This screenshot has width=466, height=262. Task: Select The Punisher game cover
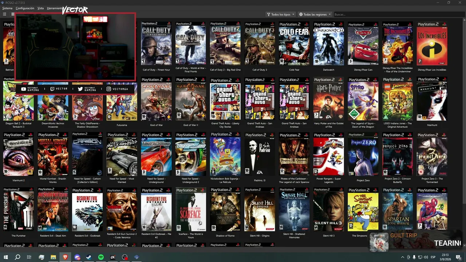[x=18, y=209]
